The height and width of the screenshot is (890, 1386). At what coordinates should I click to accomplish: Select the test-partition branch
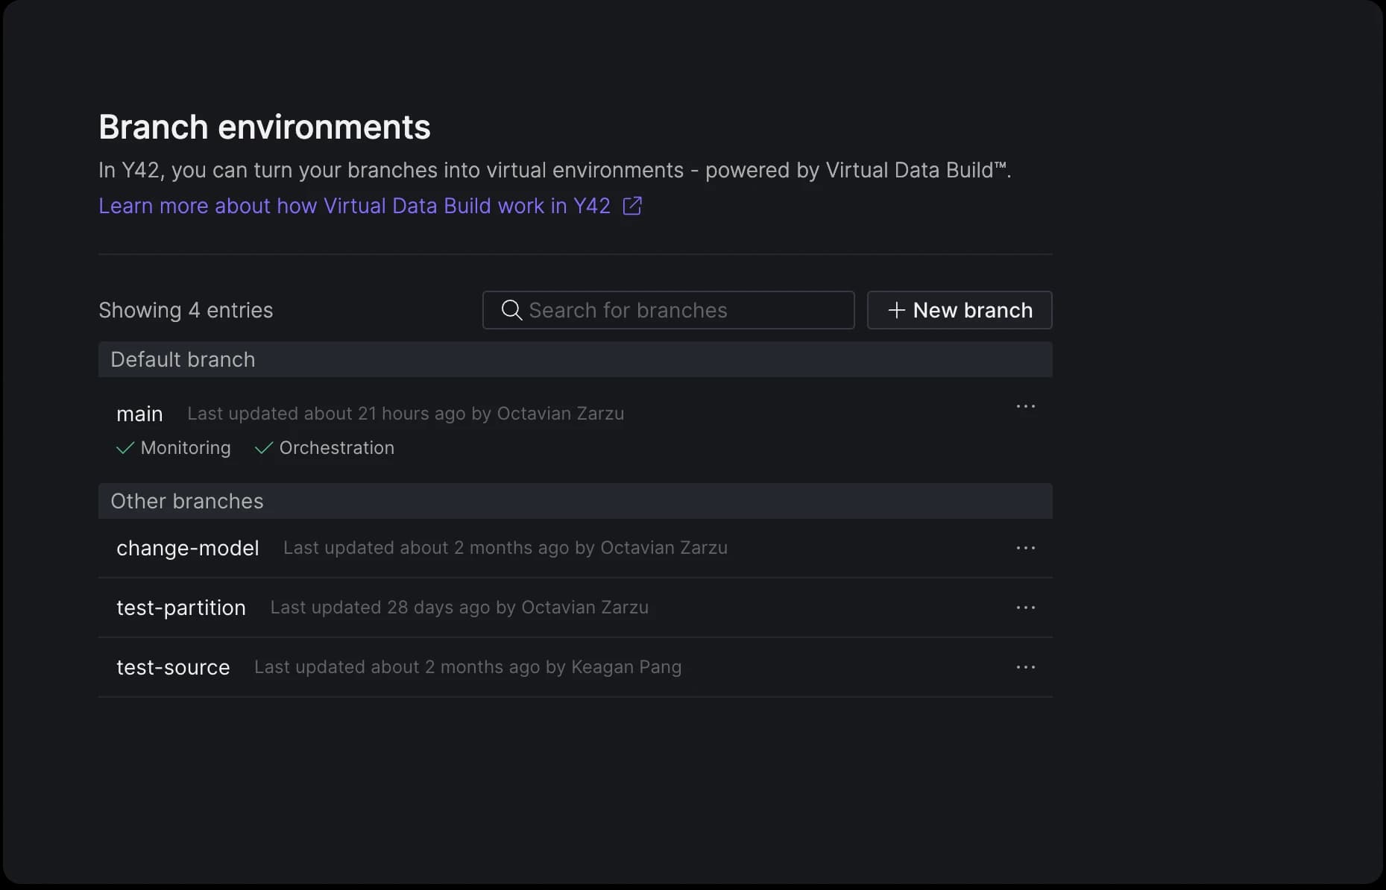(181, 607)
